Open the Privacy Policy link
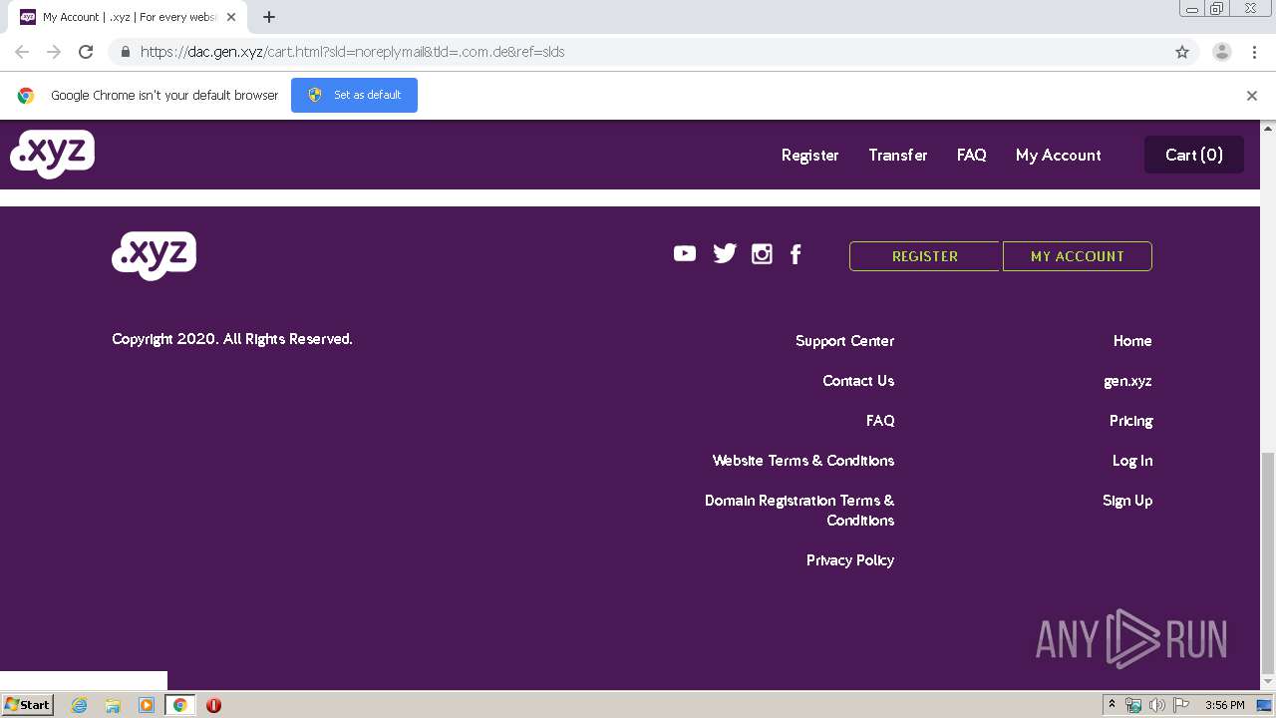 850,560
